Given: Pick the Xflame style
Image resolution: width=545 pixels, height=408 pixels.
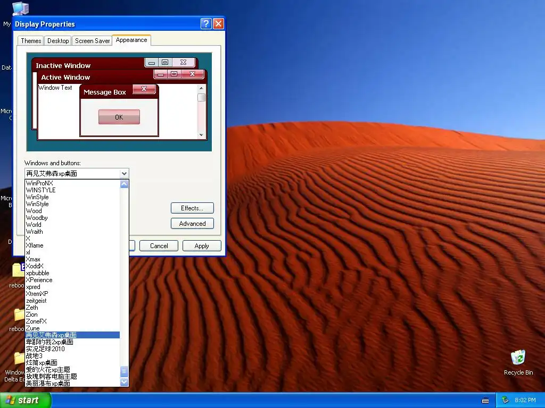Looking at the screenshot, I should (72, 245).
